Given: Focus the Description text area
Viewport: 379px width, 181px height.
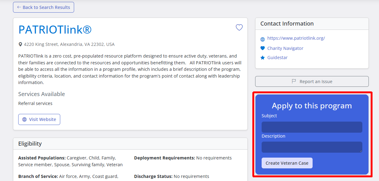Looking at the screenshot, I should [312, 147].
